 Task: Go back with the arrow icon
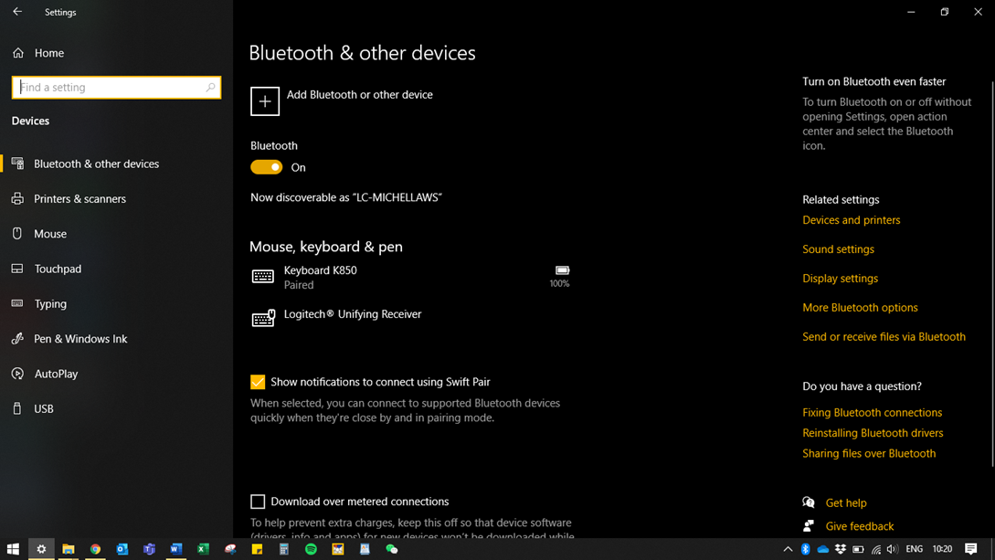(17, 12)
